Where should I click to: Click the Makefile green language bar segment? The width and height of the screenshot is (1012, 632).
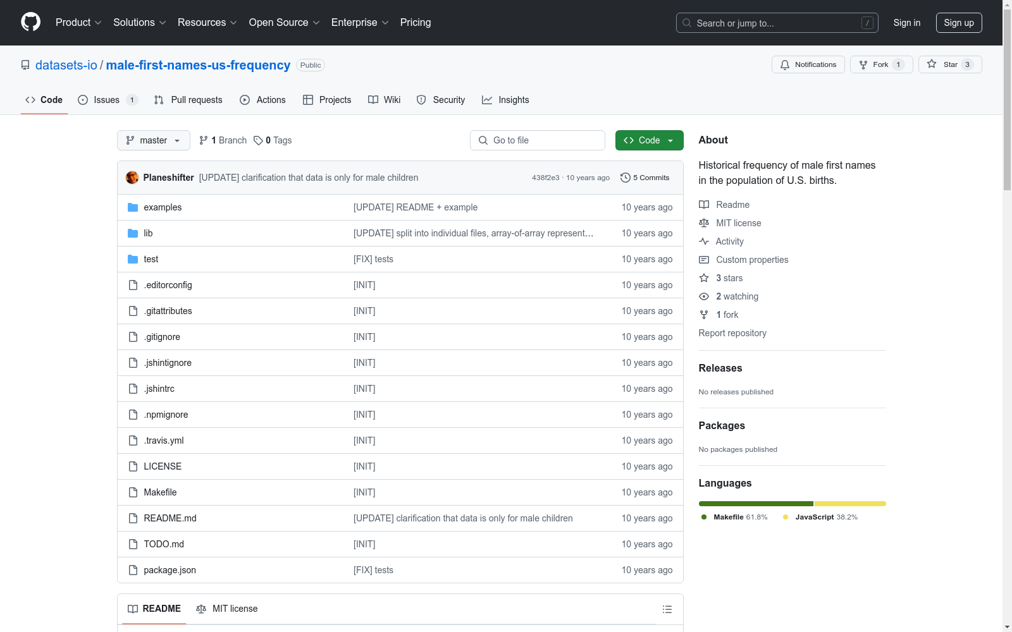[x=756, y=504]
